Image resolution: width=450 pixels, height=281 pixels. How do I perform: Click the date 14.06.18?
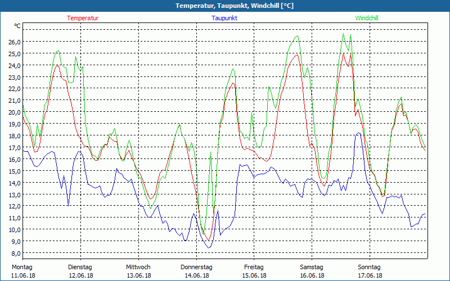pyautogui.click(x=197, y=275)
